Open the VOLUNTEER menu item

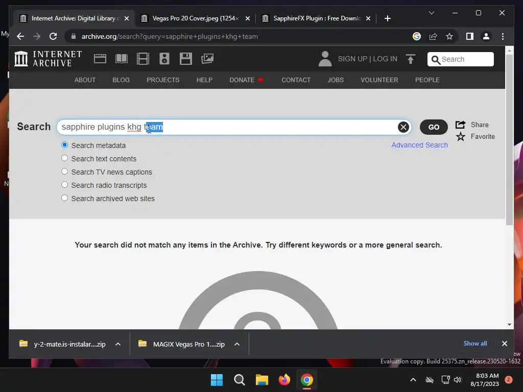coord(379,80)
